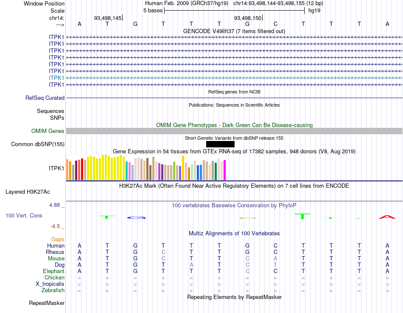Click position marker 93,498,145
The height and width of the screenshot is (313, 403).
(x=108, y=18)
